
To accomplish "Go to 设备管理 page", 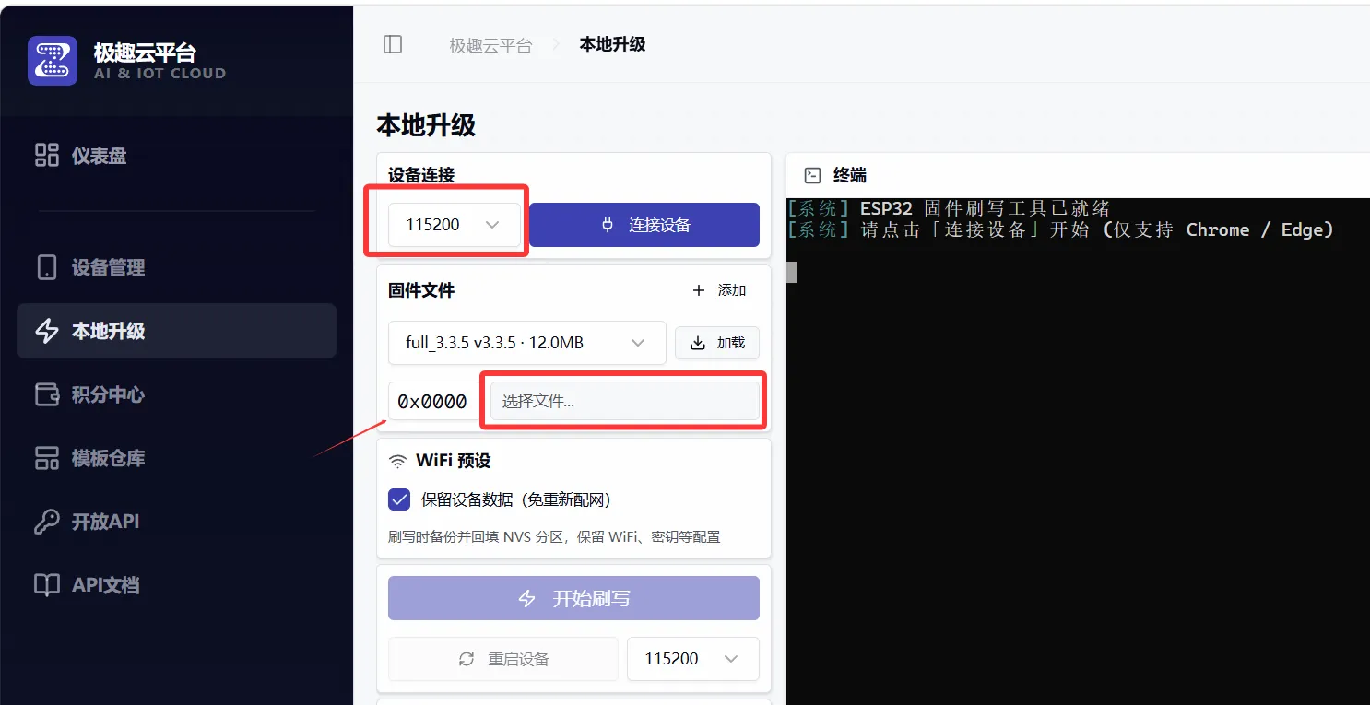I will 176,267.
